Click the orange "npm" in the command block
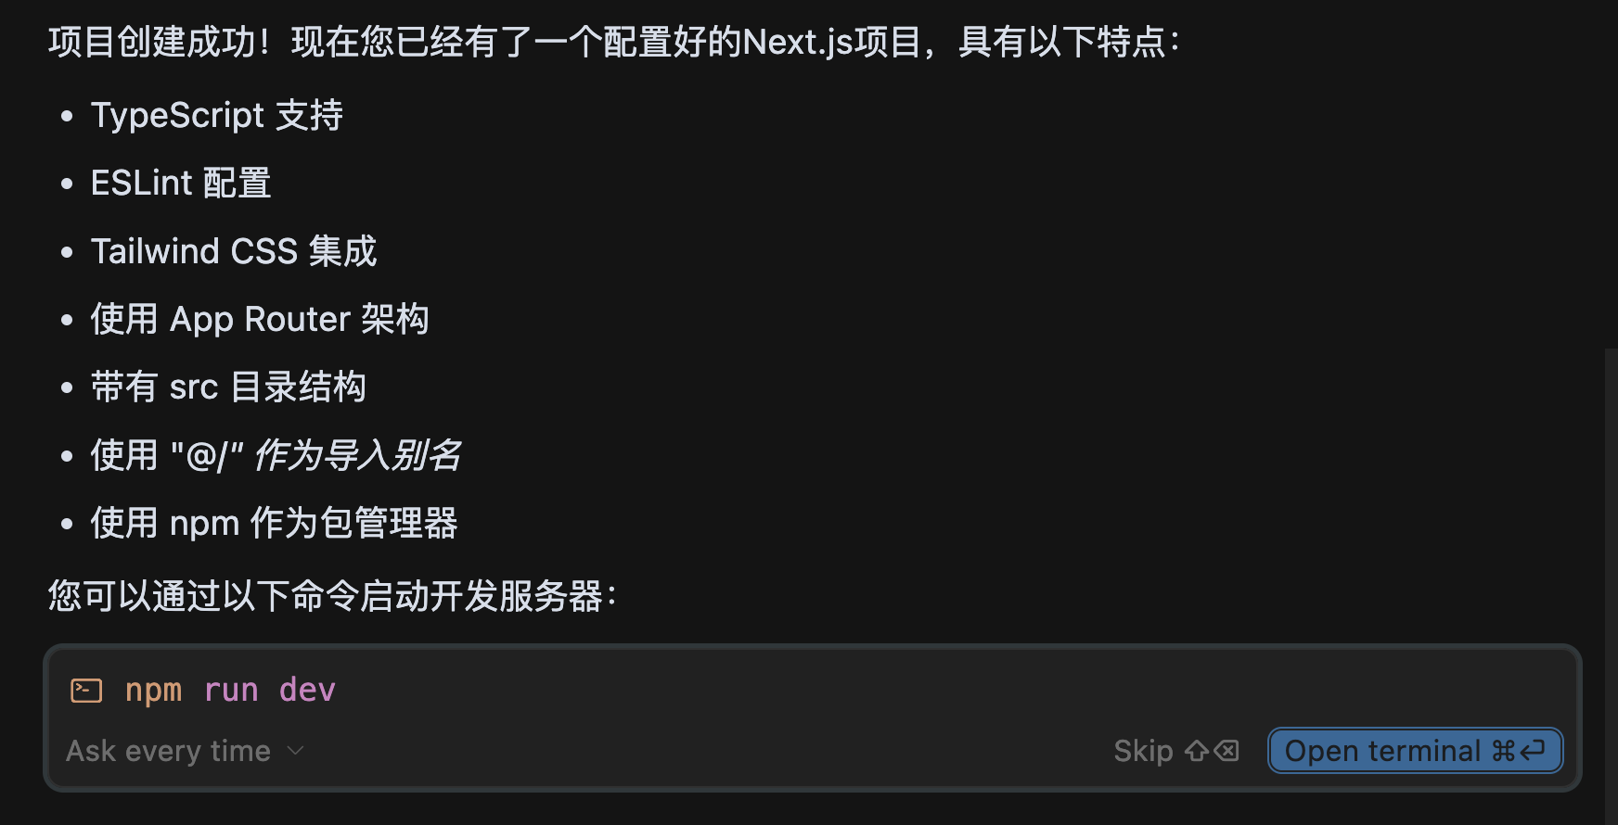The width and height of the screenshot is (1618, 825). (x=153, y=691)
